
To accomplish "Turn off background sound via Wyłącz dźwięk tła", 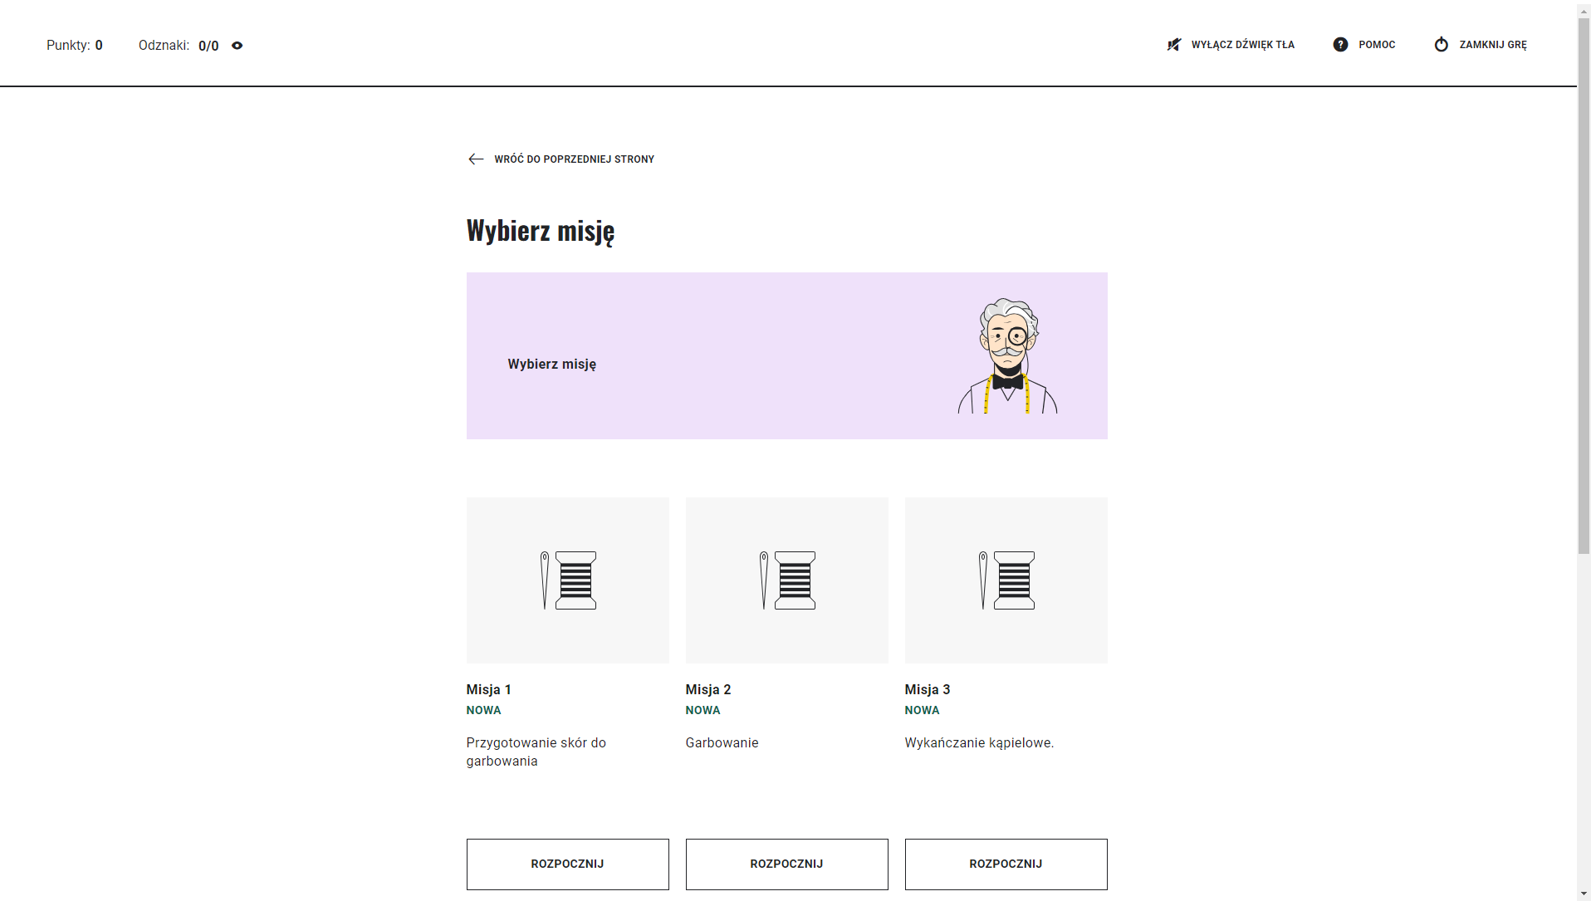I will tap(1242, 45).
